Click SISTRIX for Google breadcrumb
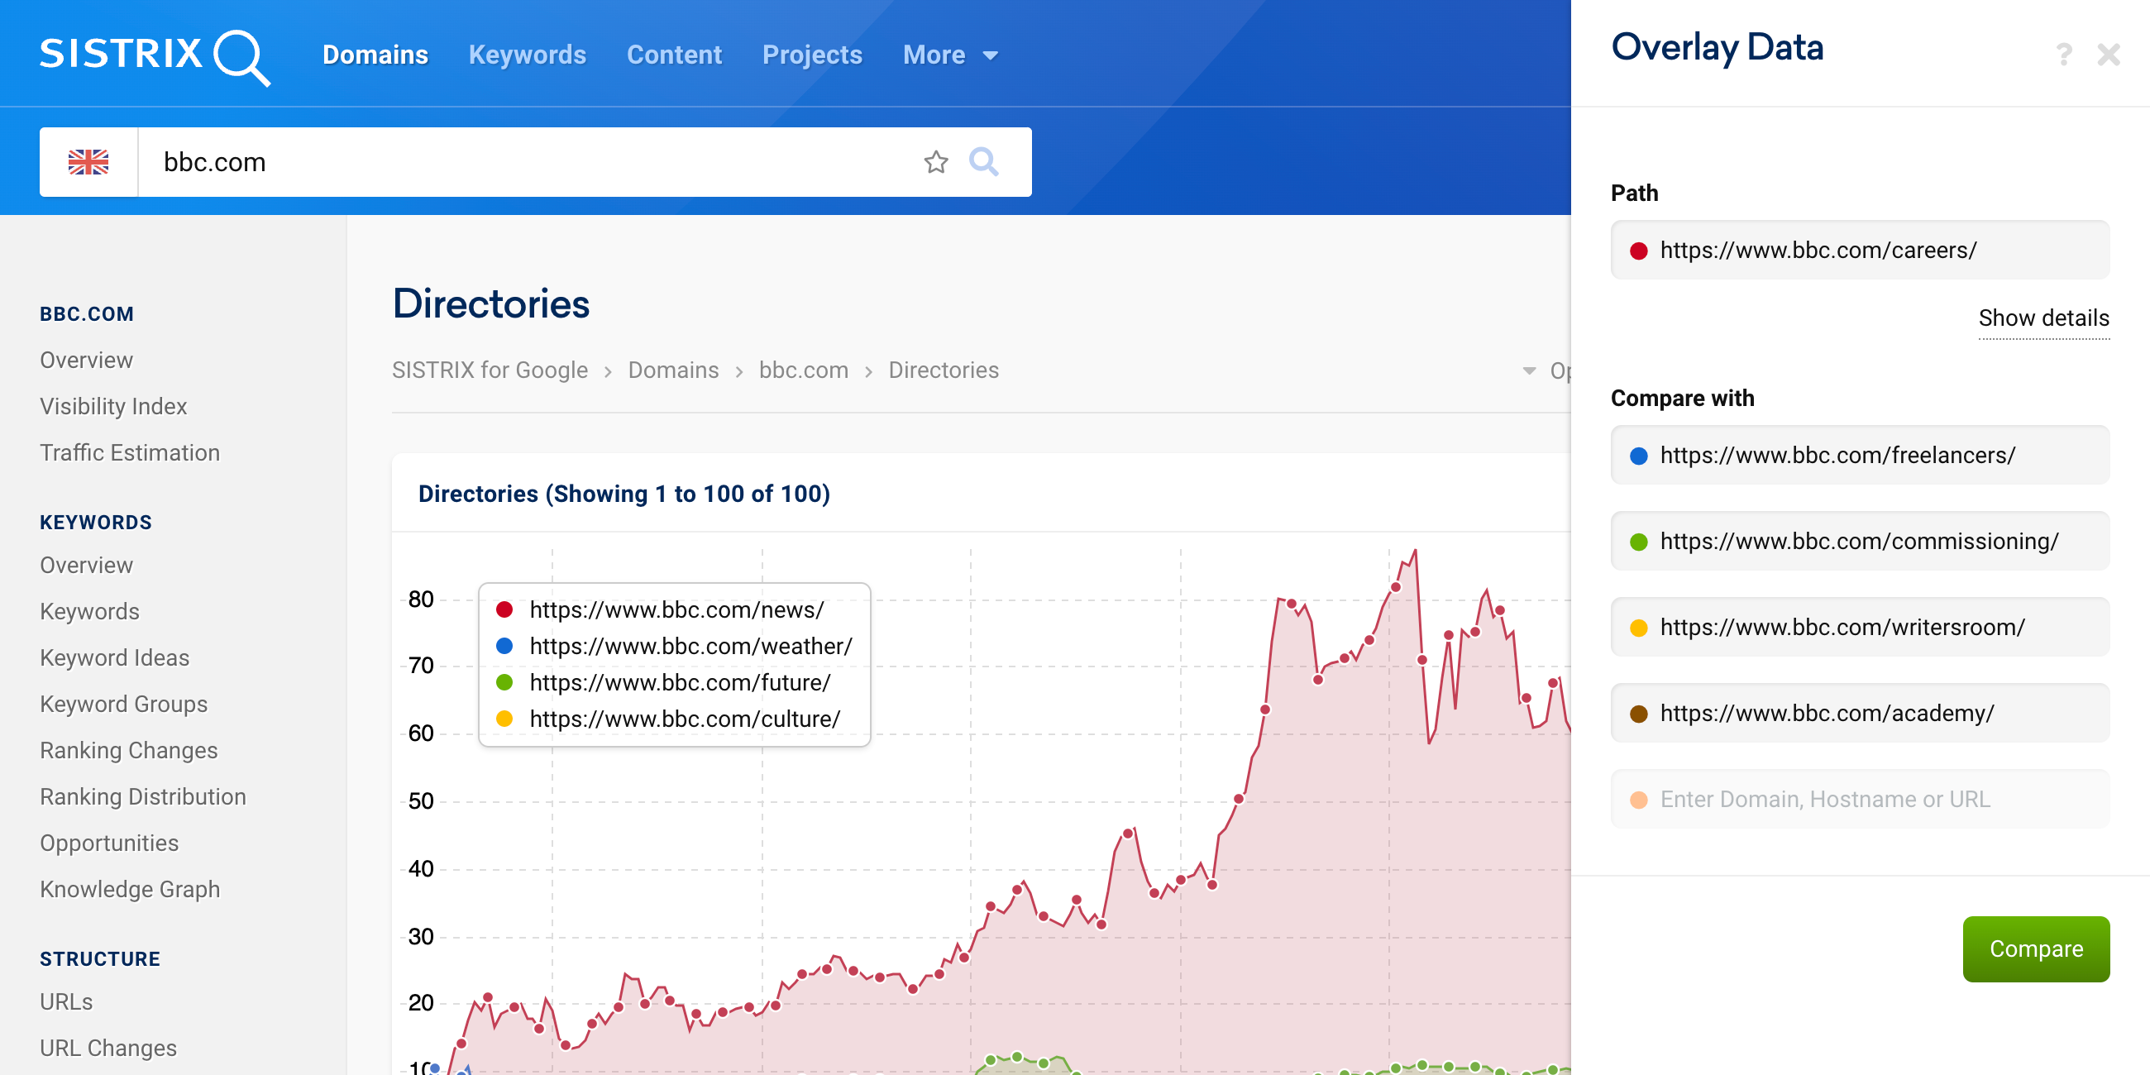 [490, 370]
